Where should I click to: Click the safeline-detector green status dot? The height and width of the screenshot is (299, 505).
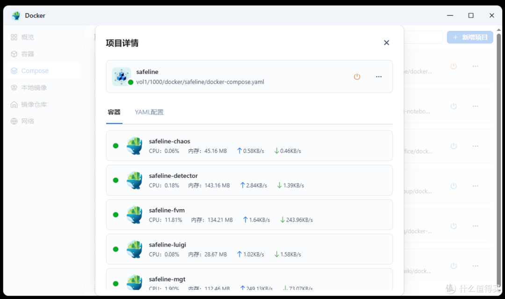pyautogui.click(x=115, y=180)
